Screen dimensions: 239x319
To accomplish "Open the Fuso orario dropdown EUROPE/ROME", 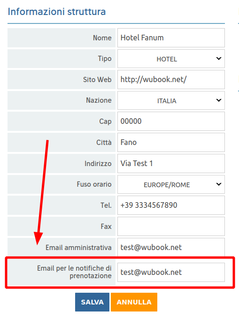I will tap(171, 184).
